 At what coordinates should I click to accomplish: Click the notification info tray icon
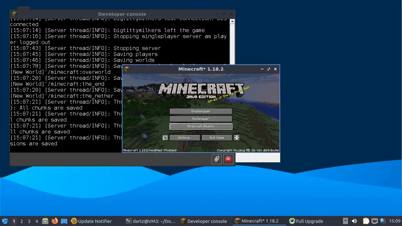click(382, 221)
